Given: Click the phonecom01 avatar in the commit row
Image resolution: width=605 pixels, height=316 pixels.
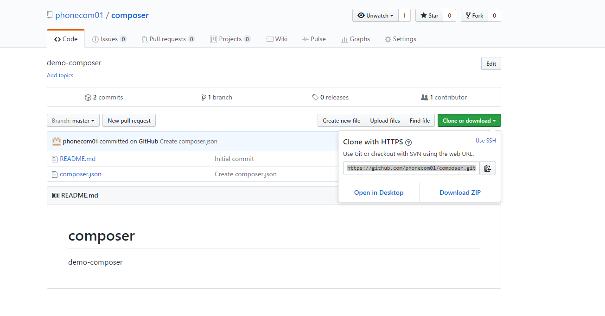Looking at the screenshot, I should (57, 141).
